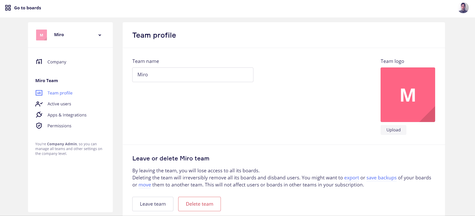Click the Team profile card icon
The image size is (475, 216).
point(39,93)
